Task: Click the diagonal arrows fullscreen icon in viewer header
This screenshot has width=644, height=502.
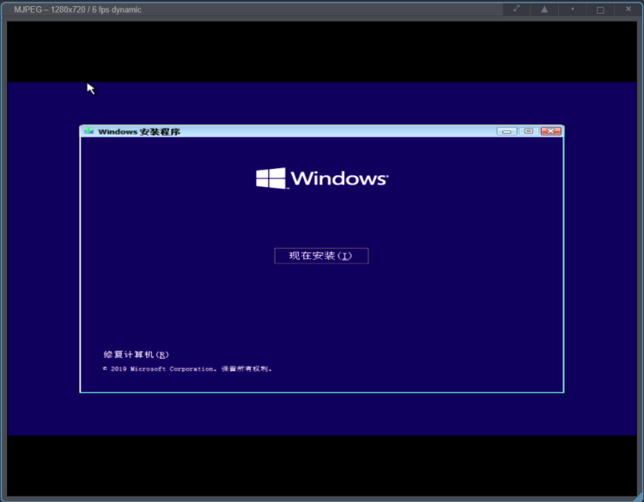Action: (x=517, y=9)
